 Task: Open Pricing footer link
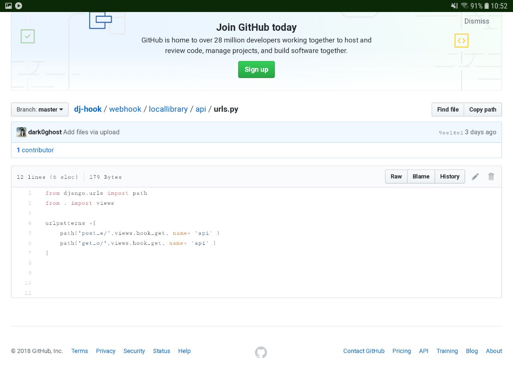402,351
